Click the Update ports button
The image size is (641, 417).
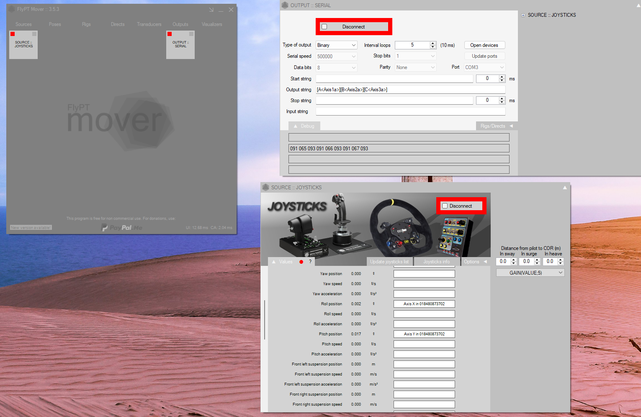pos(484,56)
